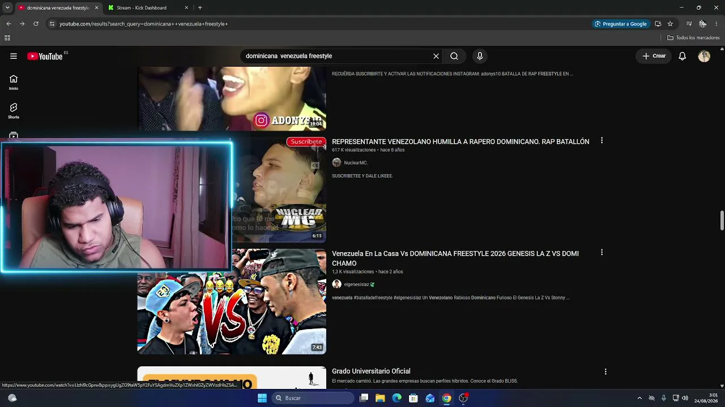
Task: Reload the page with the refresh icon
Action: 36,24
